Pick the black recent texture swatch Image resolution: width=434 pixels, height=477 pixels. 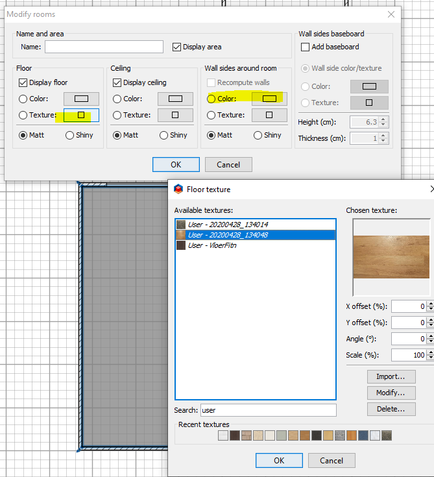pyautogui.click(x=317, y=435)
